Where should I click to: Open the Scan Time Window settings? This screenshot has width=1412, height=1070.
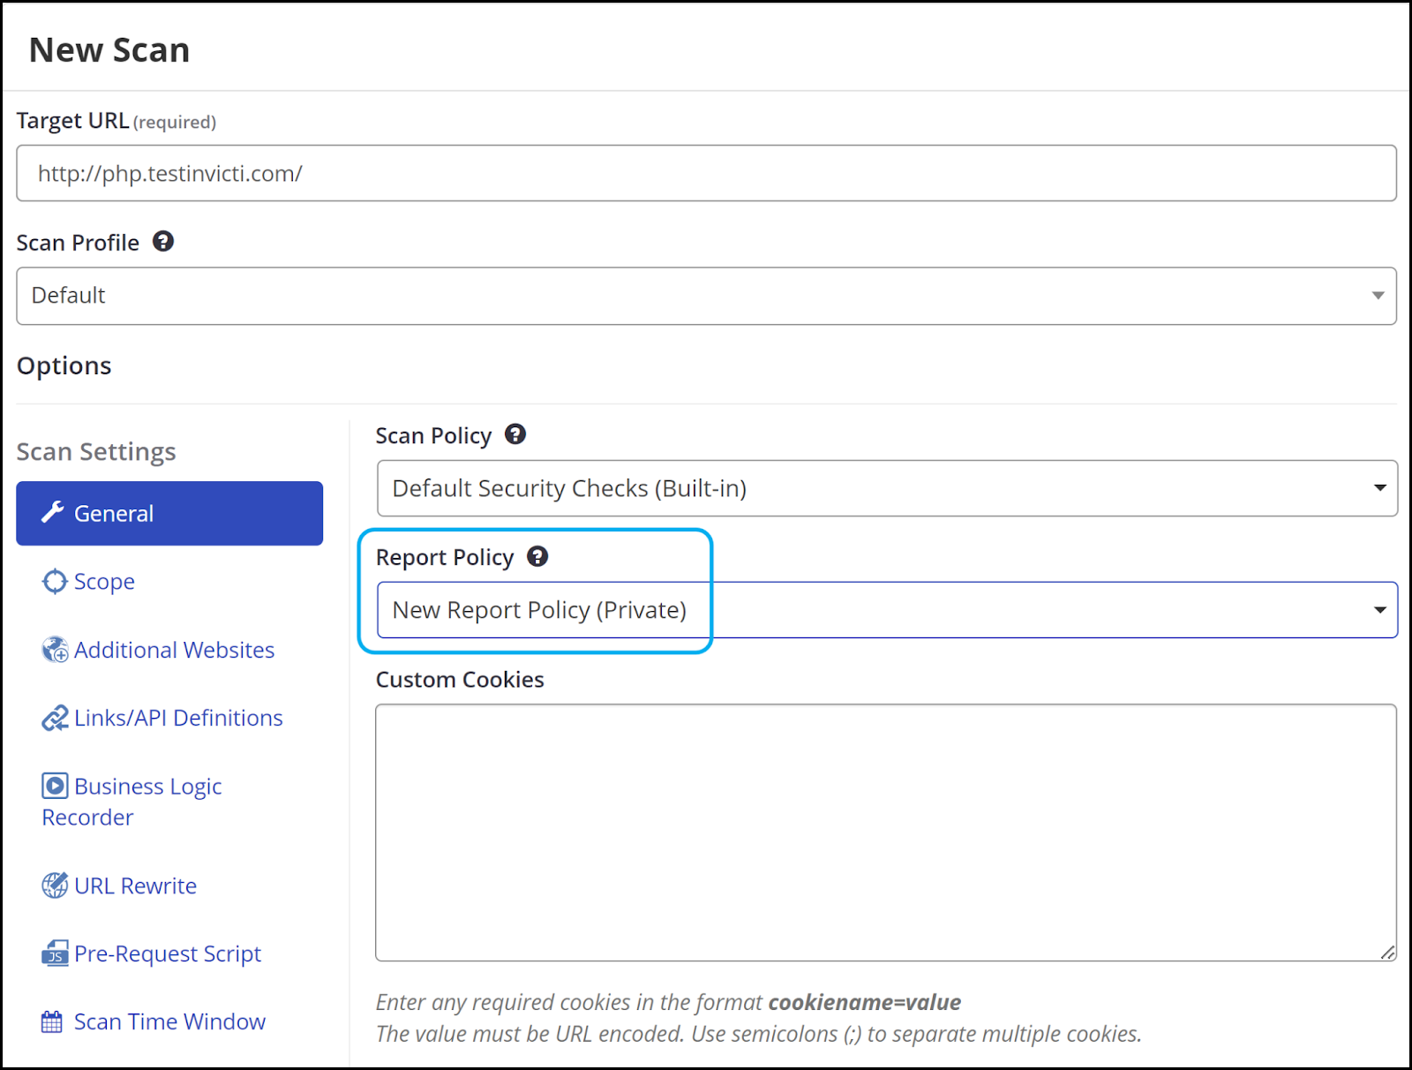point(169,1021)
